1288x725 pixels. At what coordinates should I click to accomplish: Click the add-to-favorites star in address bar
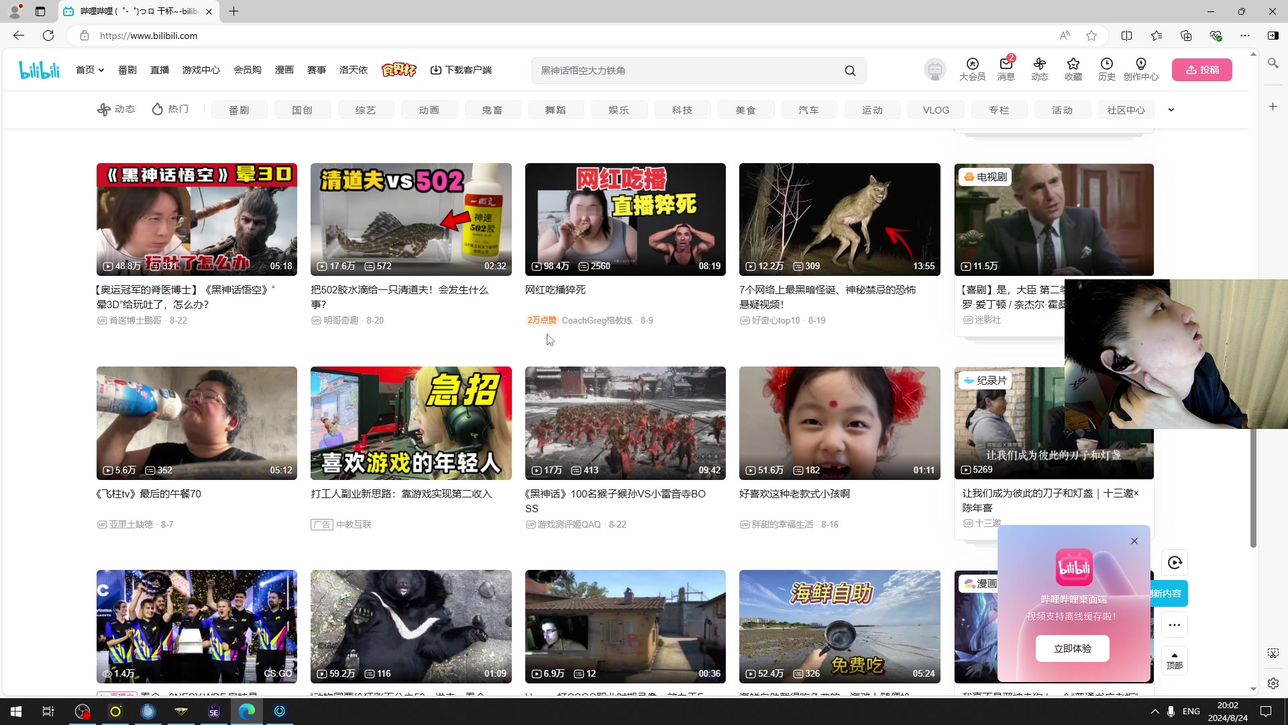1091,36
